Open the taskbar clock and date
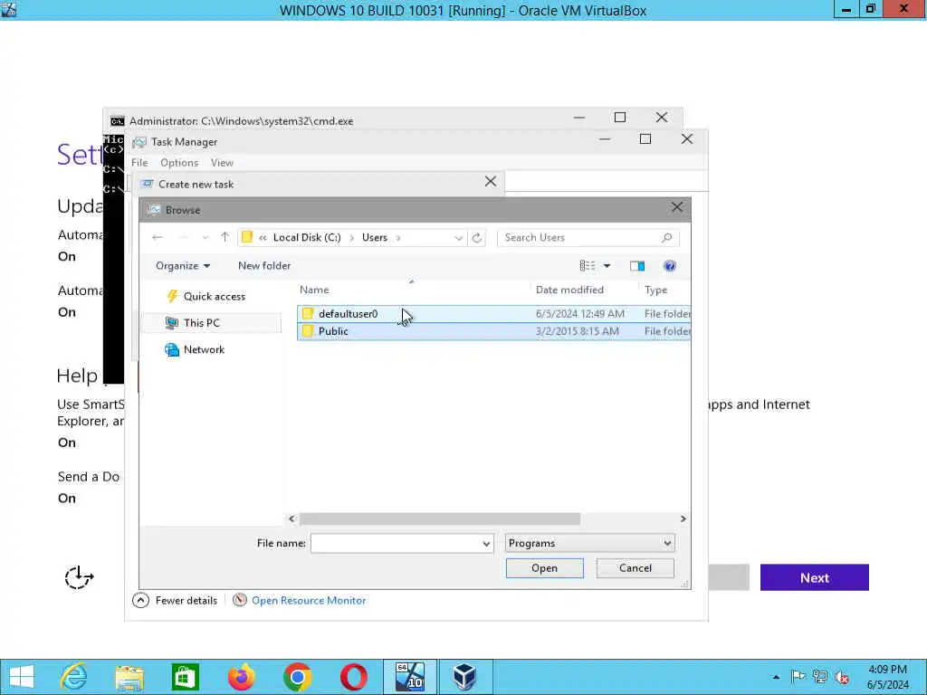 point(887,677)
